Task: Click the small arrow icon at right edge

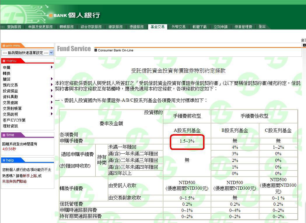Action: 304,45
